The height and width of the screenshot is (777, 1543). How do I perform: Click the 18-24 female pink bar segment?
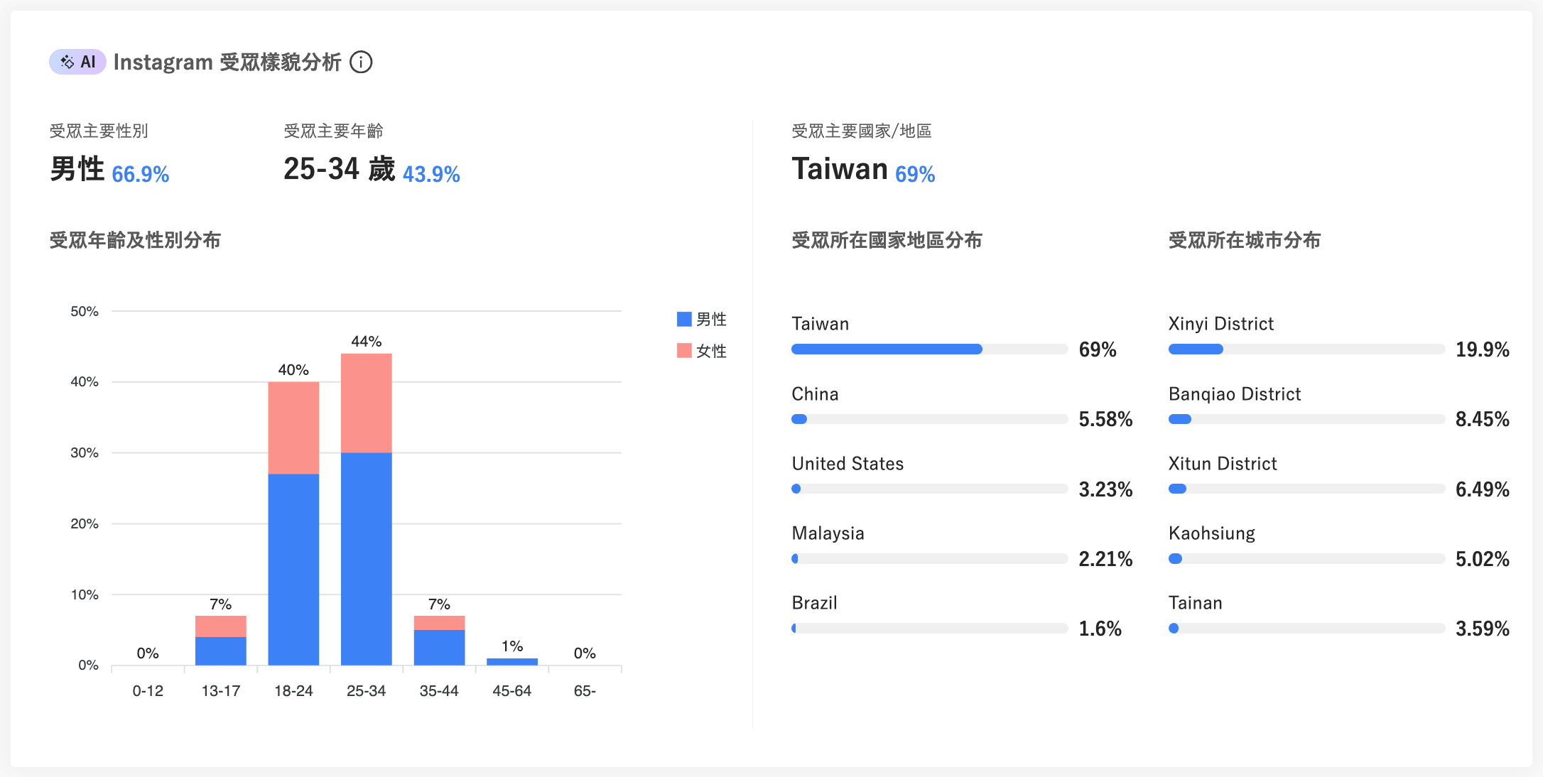[293, 428]
